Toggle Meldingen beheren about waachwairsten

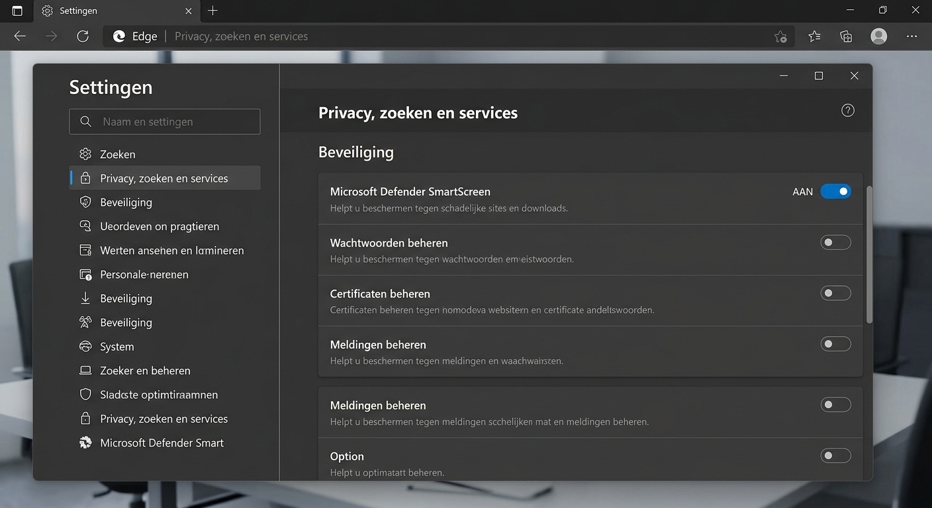point(835,344)
